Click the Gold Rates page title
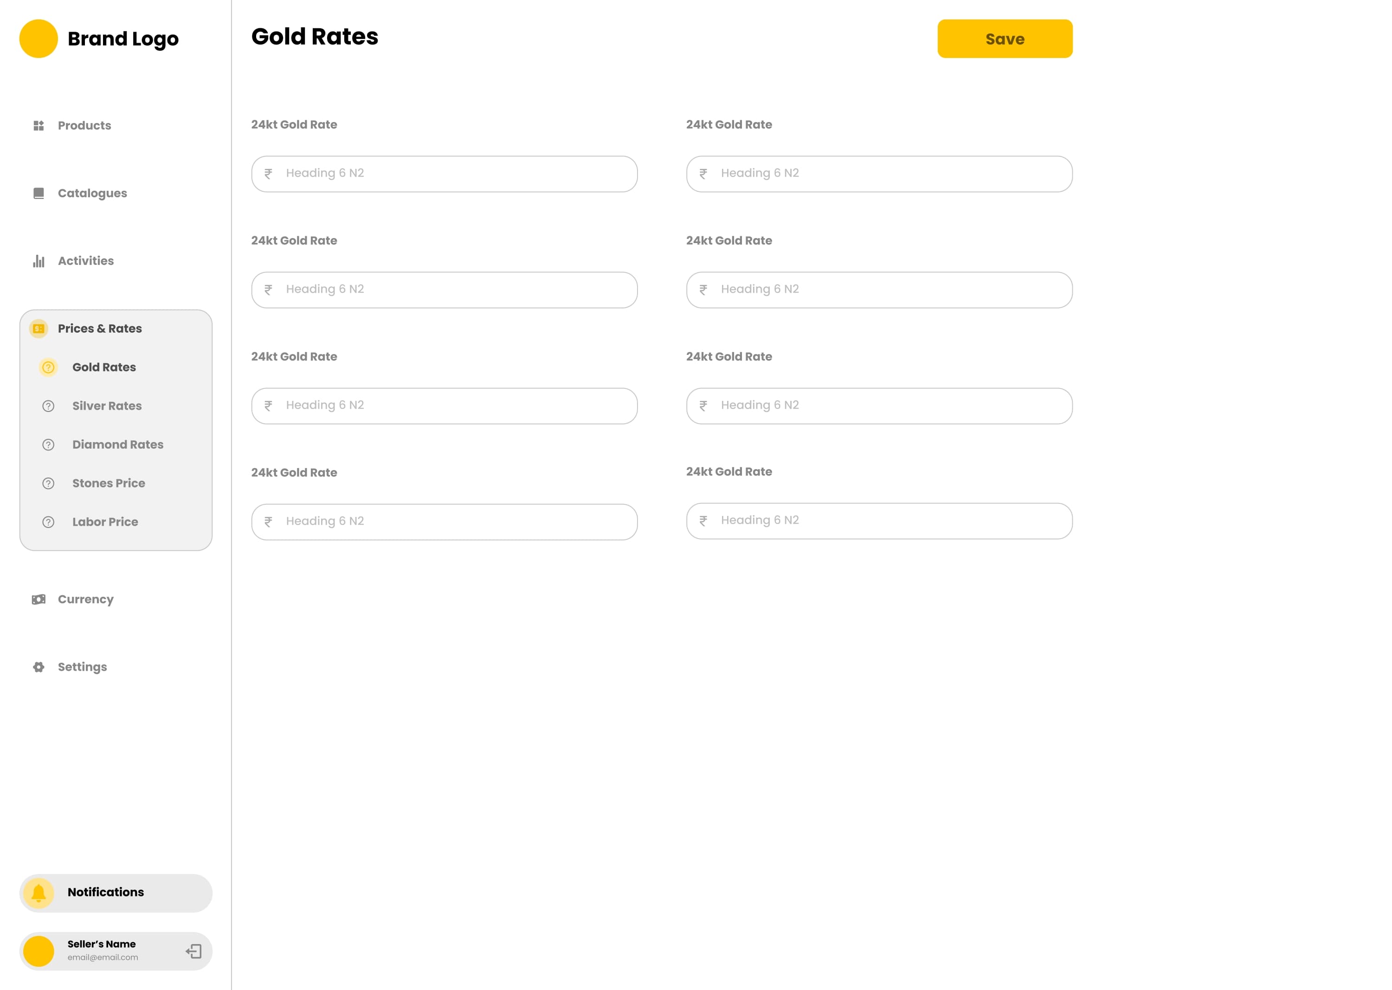This screenshot has height=990, width=1392. pyautogui.click(x=315, y=37)
